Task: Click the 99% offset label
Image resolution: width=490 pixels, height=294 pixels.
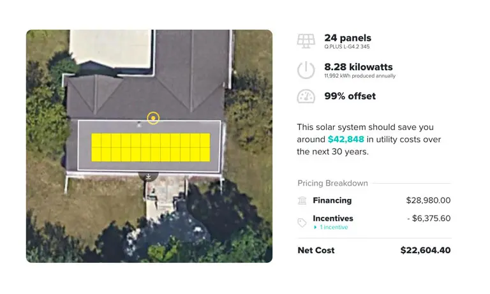Action: click(x=350, y=96)
